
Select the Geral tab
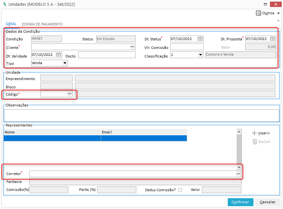click(11, 24)
